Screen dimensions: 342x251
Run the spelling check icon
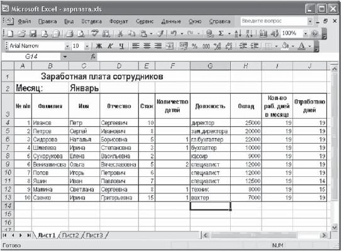point(95,34)
